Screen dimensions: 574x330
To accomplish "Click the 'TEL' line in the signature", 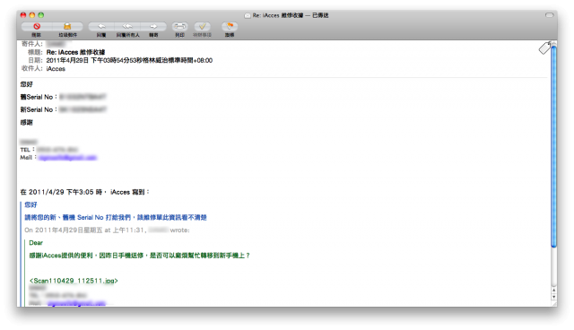I will 48,150.
